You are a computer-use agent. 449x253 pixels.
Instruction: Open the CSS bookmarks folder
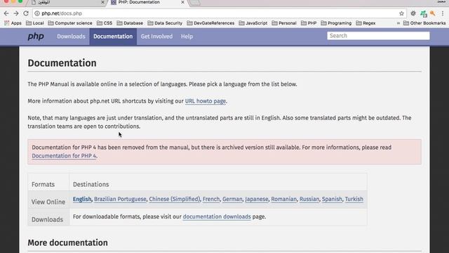pos(105,23)
